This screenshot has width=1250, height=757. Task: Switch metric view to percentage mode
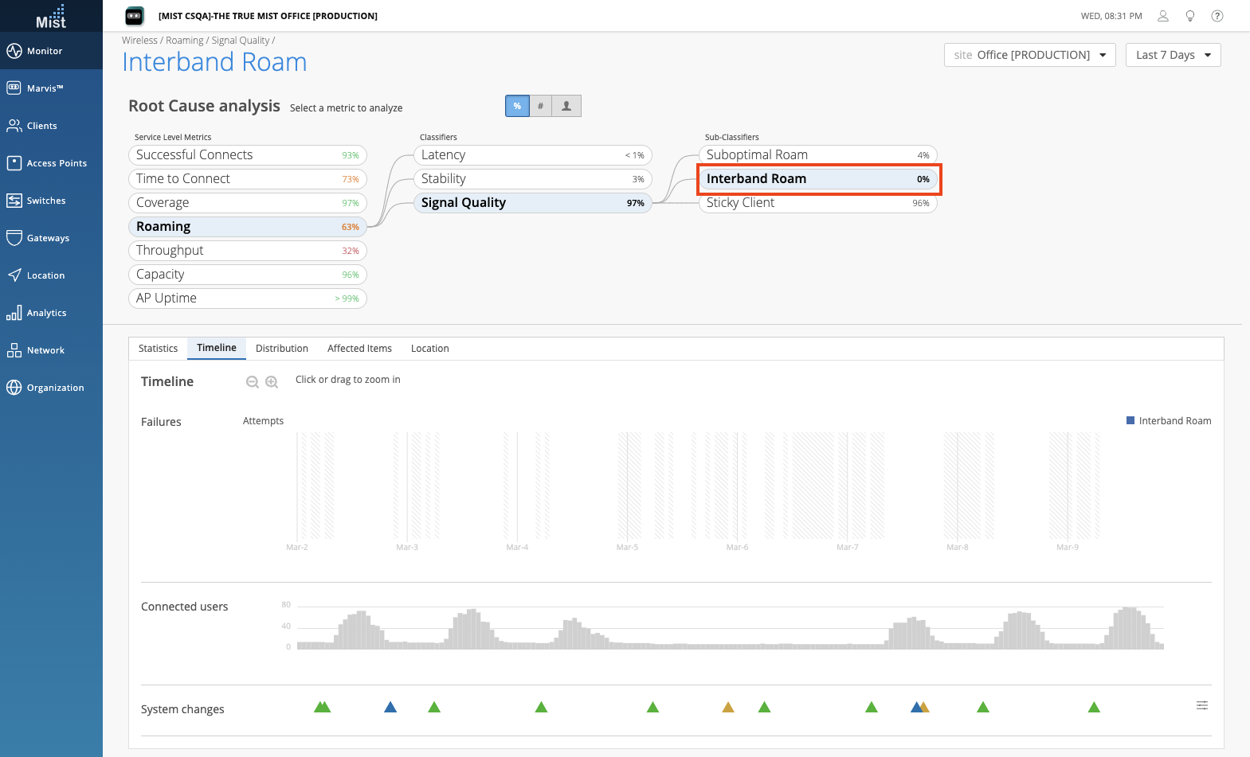(x=517, y=106)
